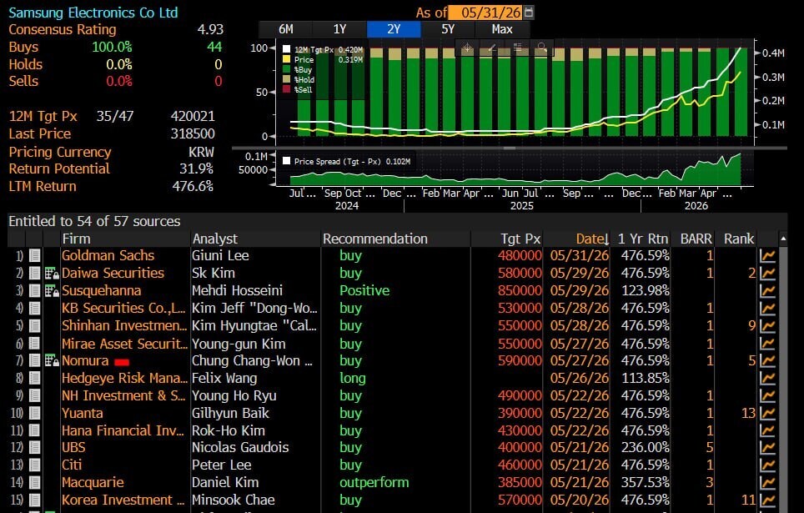Open the Daiwa Securities firm link
The image size is (804, 513).
[x=113, y=273]
